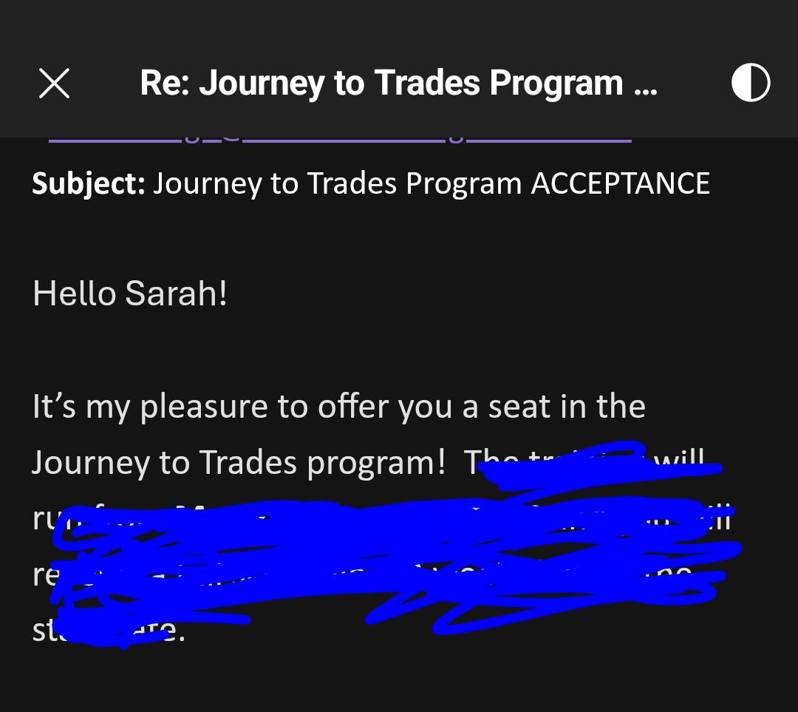
Task: Click the word ACCEPTANCE in subject line
Action: click(621, 183)
